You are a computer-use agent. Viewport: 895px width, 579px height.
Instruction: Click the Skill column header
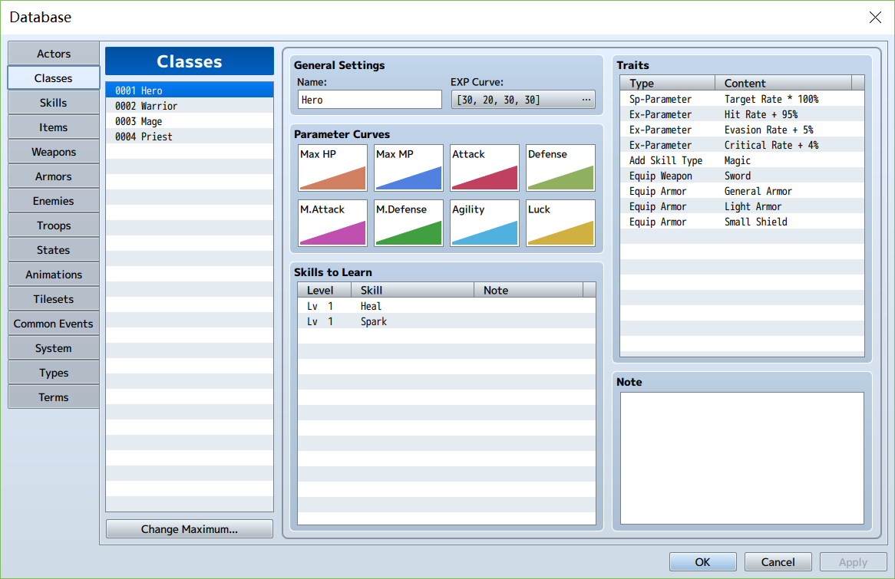coord(413,290)
